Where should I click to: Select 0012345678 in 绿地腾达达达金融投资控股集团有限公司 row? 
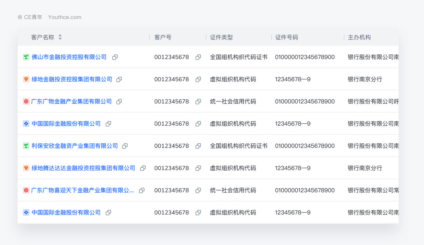pos(172,168)
